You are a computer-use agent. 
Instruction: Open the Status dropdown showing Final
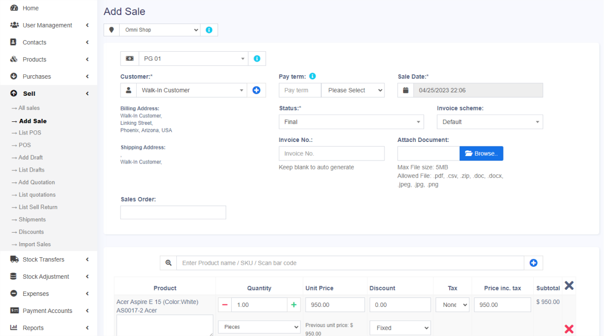[x=351, y=122]
